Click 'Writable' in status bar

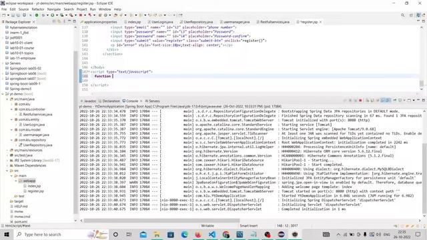(207, 226)
